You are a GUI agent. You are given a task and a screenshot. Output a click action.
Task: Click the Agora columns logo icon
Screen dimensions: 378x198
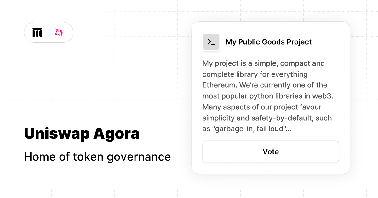click(x=37, y=32)
